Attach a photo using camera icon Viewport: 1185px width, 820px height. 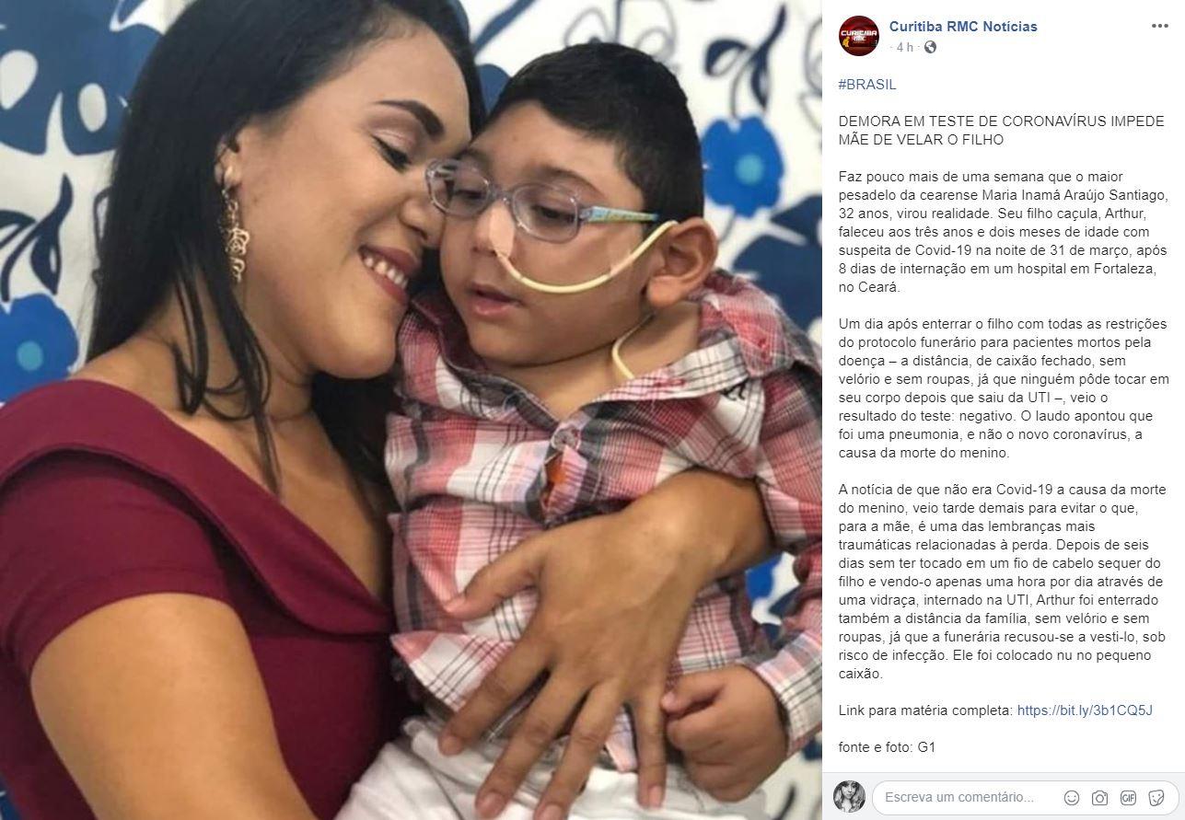point(1099,798)
